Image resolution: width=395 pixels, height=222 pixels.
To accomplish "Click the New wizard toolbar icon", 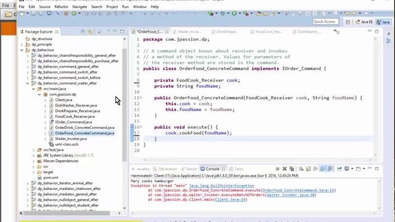I will pyautogui.click(x=22, y=14).
